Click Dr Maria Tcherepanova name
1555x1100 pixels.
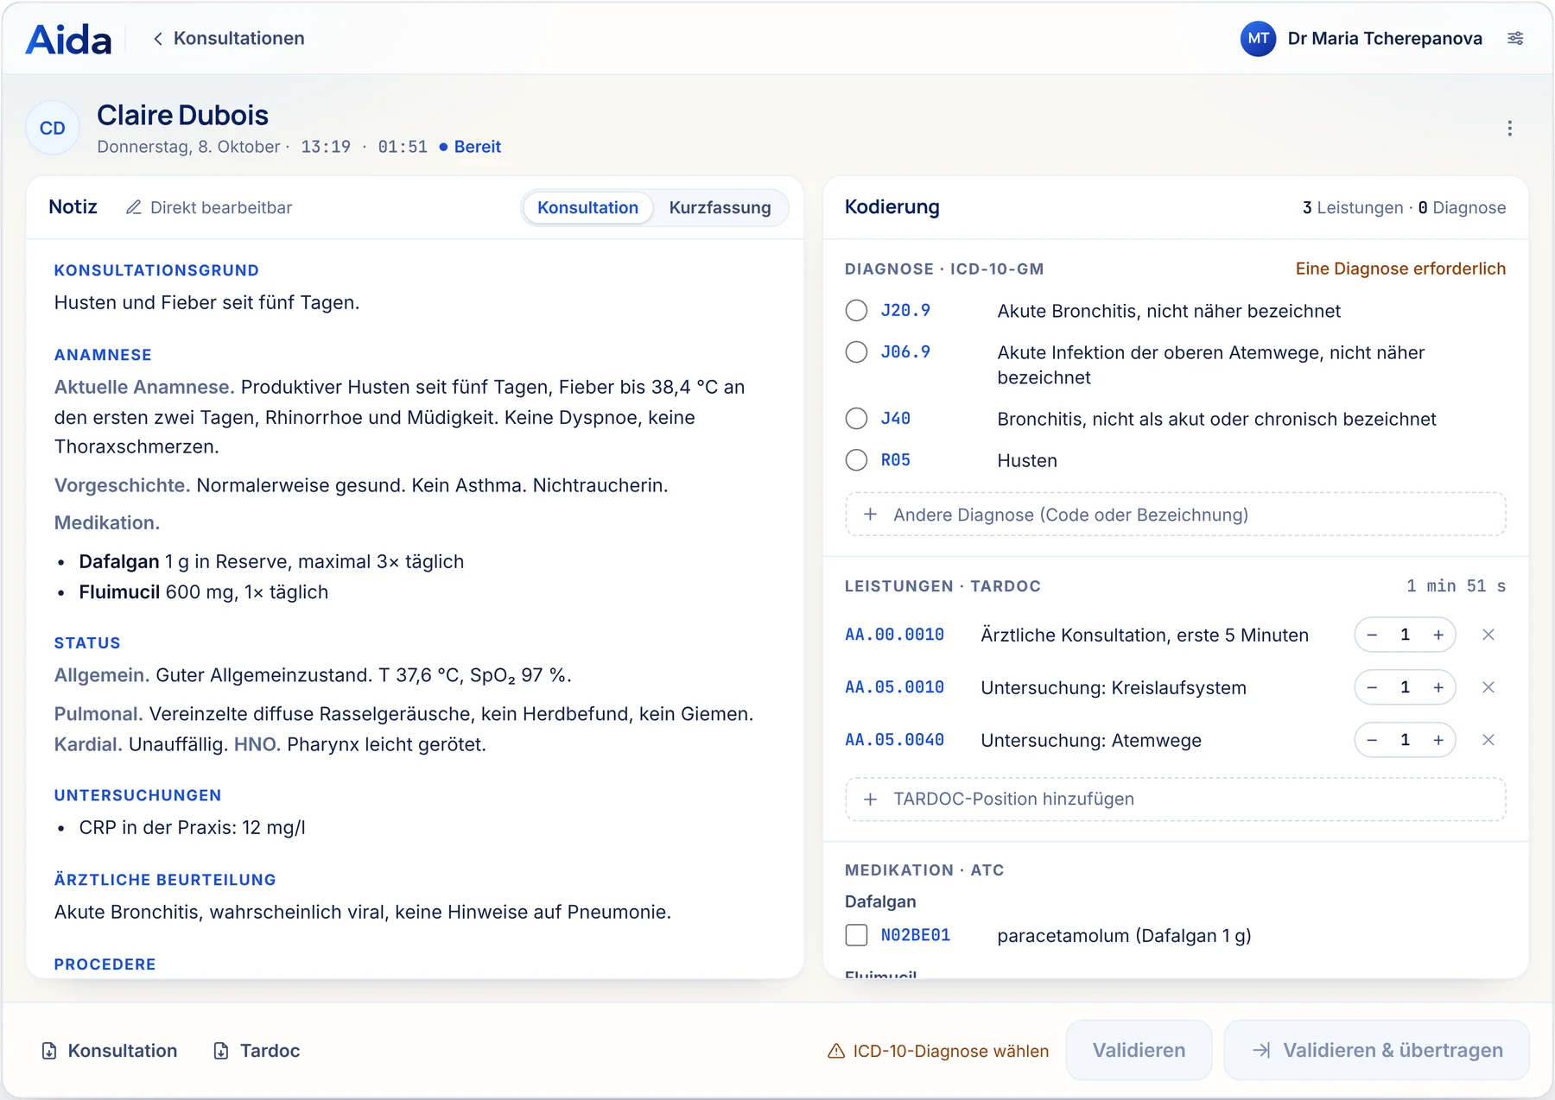[x=1385, y=38]
